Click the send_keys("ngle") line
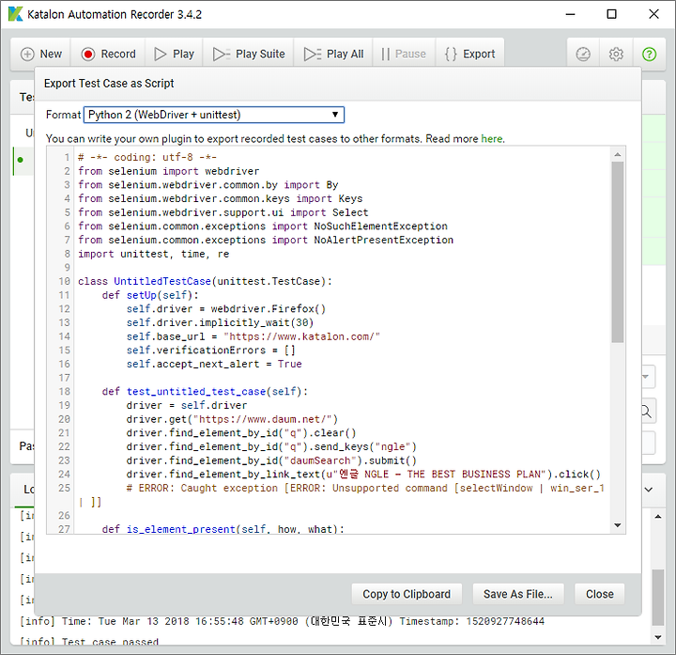 [x=271, y=446]
